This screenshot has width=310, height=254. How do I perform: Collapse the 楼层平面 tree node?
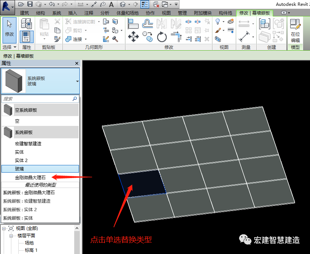[x=12, y=236]
